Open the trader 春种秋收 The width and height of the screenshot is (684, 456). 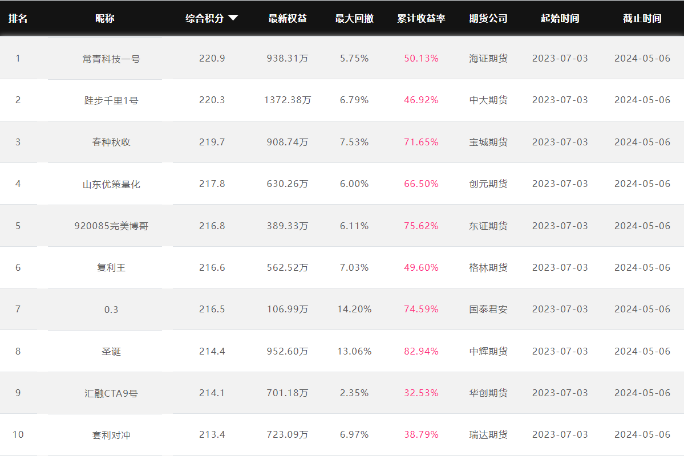click(x=111, y=142)
